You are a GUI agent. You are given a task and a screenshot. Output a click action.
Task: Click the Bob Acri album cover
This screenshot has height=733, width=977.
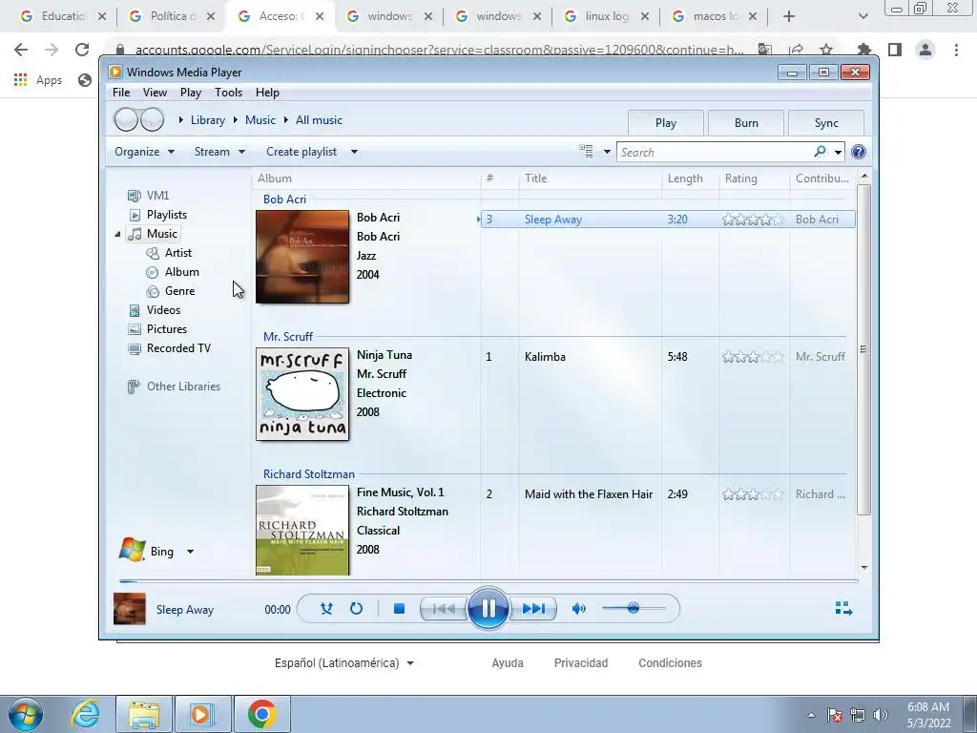coord(302,257)
